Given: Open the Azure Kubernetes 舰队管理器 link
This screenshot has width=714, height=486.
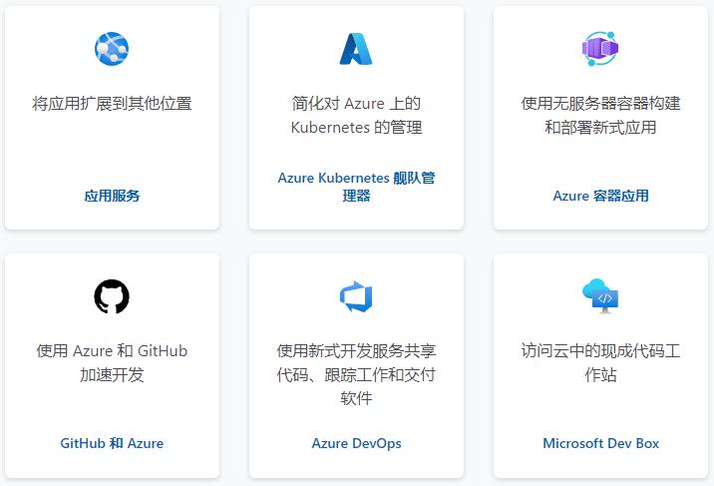Looking at the screenshot, I should [x=356, y=187].
